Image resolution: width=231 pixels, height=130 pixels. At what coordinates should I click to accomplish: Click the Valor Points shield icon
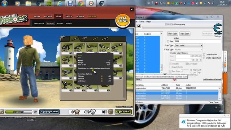pyautogui.click(x=93, y=112)
